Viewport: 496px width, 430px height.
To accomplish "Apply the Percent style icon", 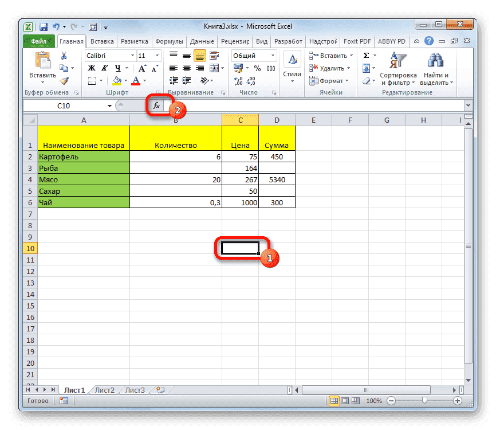I will [x=257, y=68].
